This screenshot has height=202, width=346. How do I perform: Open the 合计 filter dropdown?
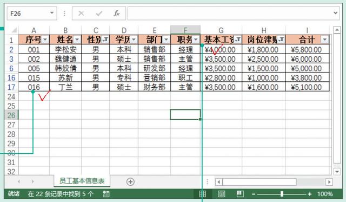(x=324, y=40)
